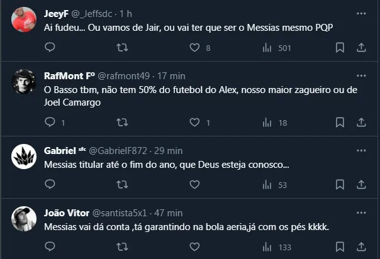This screenshot has height=259, width=380.
Task: Bookmark JeeyF's tweet
Action: (x=340, y=48)
